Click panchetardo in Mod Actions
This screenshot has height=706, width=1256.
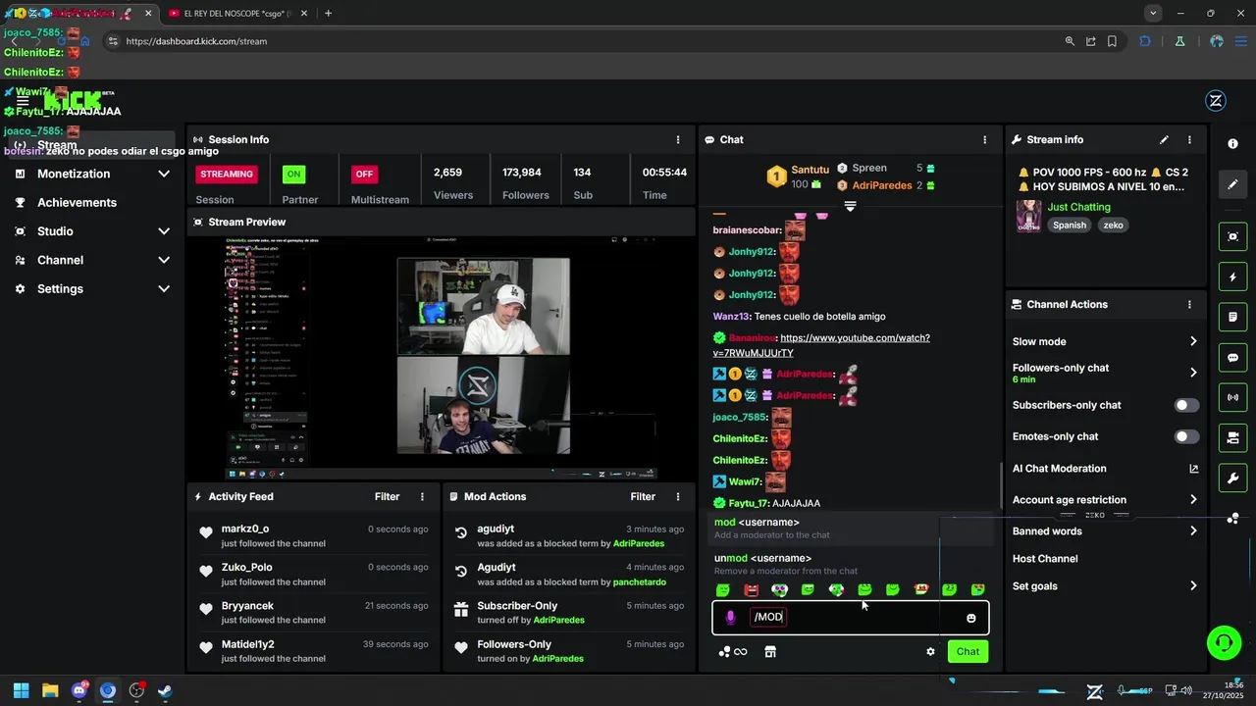click(x=640, y=582)
